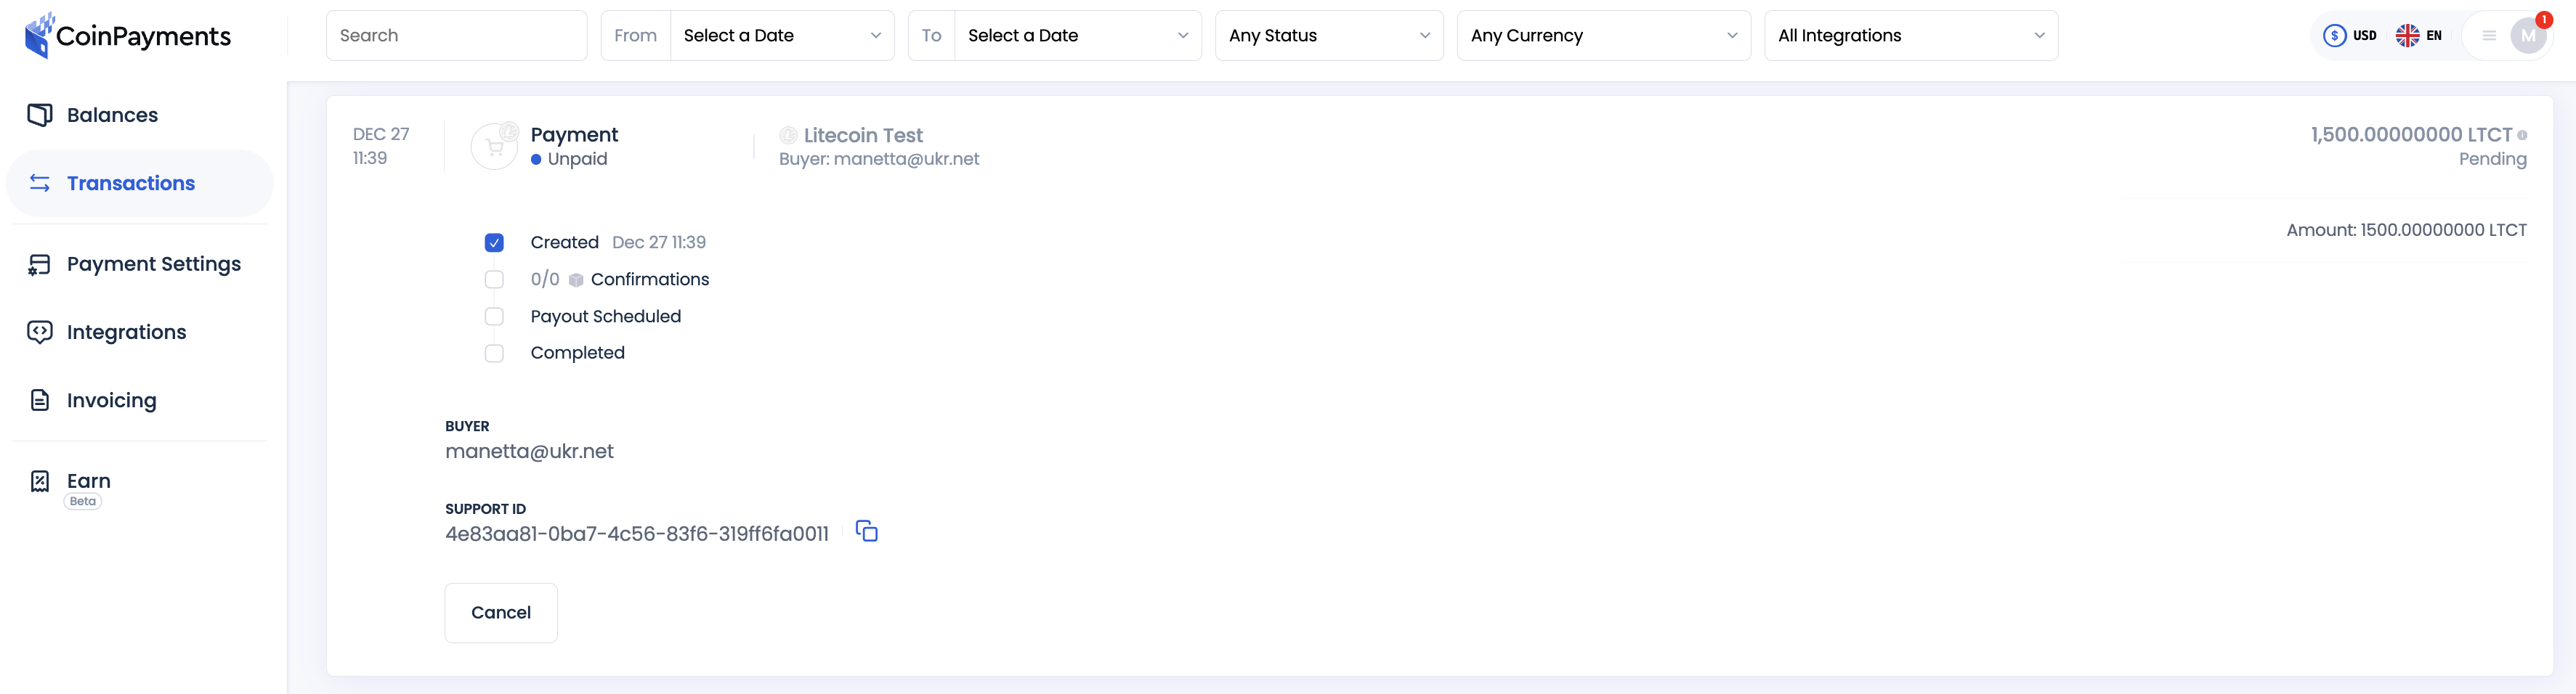2576x694 pixels.
Task: Check the Payout Scheduled checkbox
Action: point(494,316)
